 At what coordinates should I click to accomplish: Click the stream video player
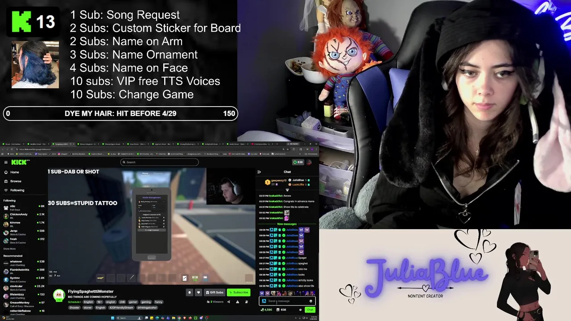(152, 226)
